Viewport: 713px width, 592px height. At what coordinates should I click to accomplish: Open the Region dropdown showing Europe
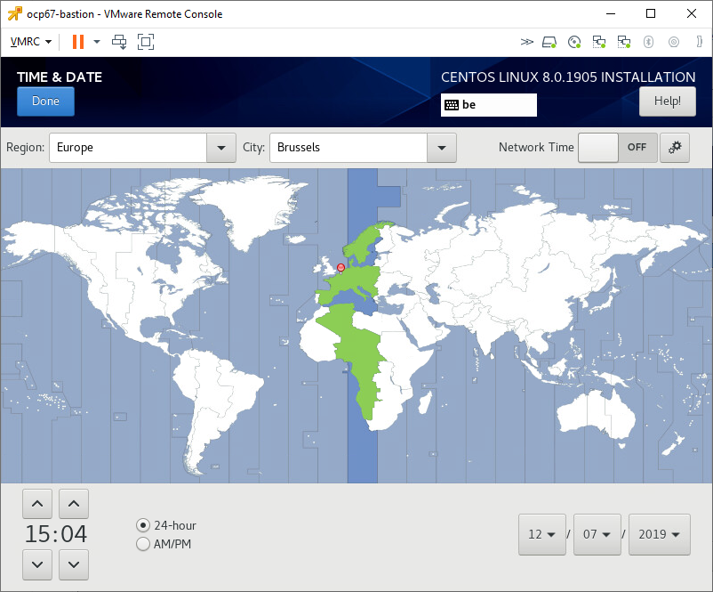221,148
